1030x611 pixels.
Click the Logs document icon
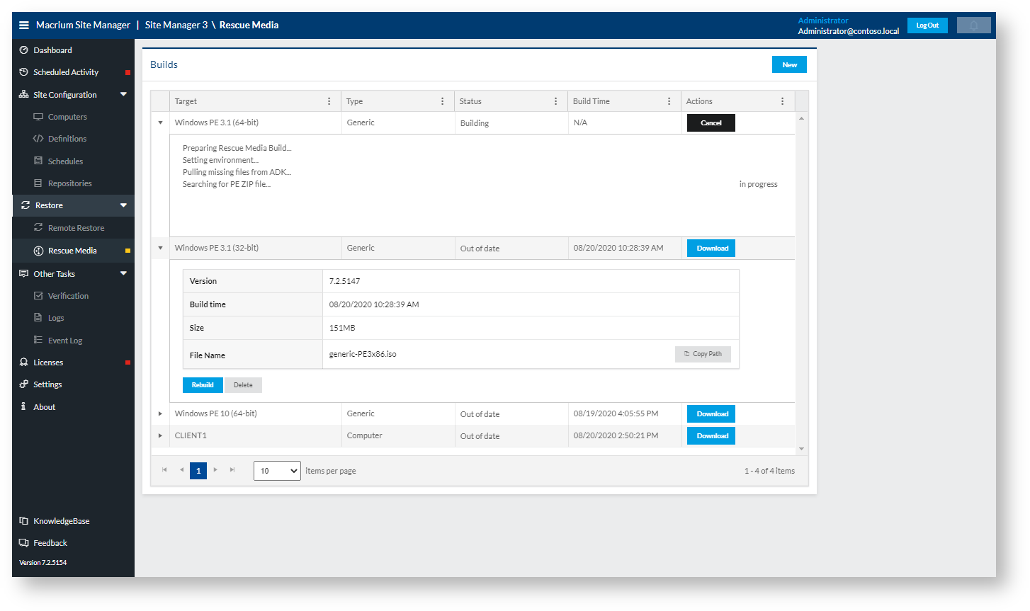click(x=38, y=318)
